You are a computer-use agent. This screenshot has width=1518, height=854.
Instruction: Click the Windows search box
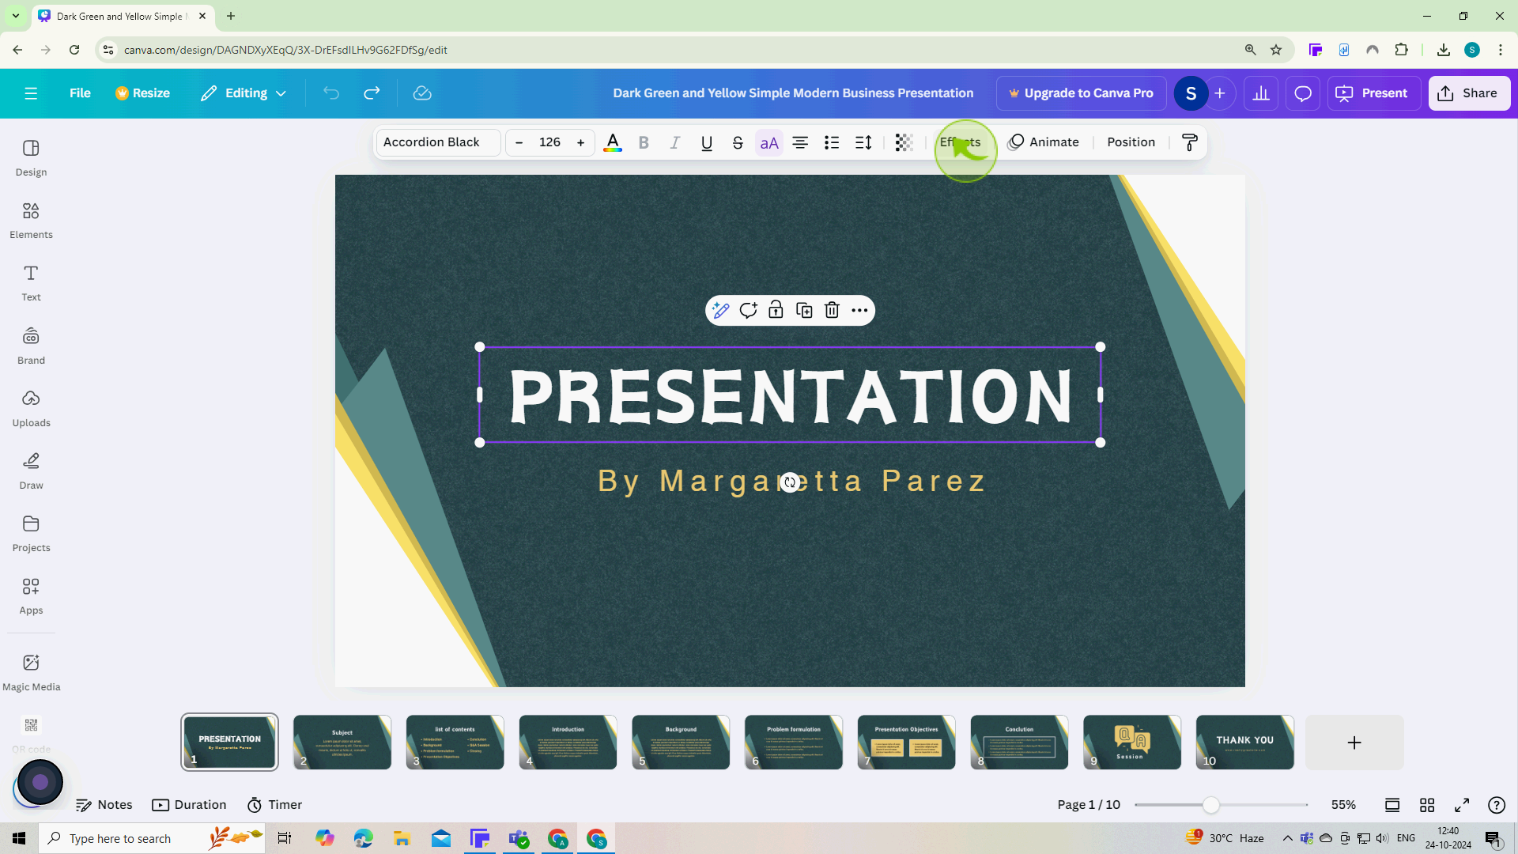coord(152,838)
